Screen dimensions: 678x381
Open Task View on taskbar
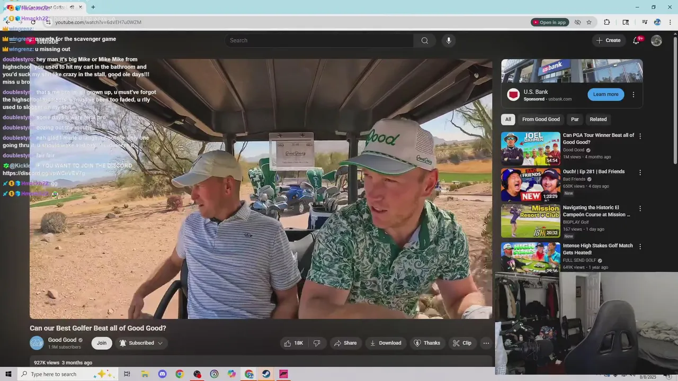click(x=127, y=374)
